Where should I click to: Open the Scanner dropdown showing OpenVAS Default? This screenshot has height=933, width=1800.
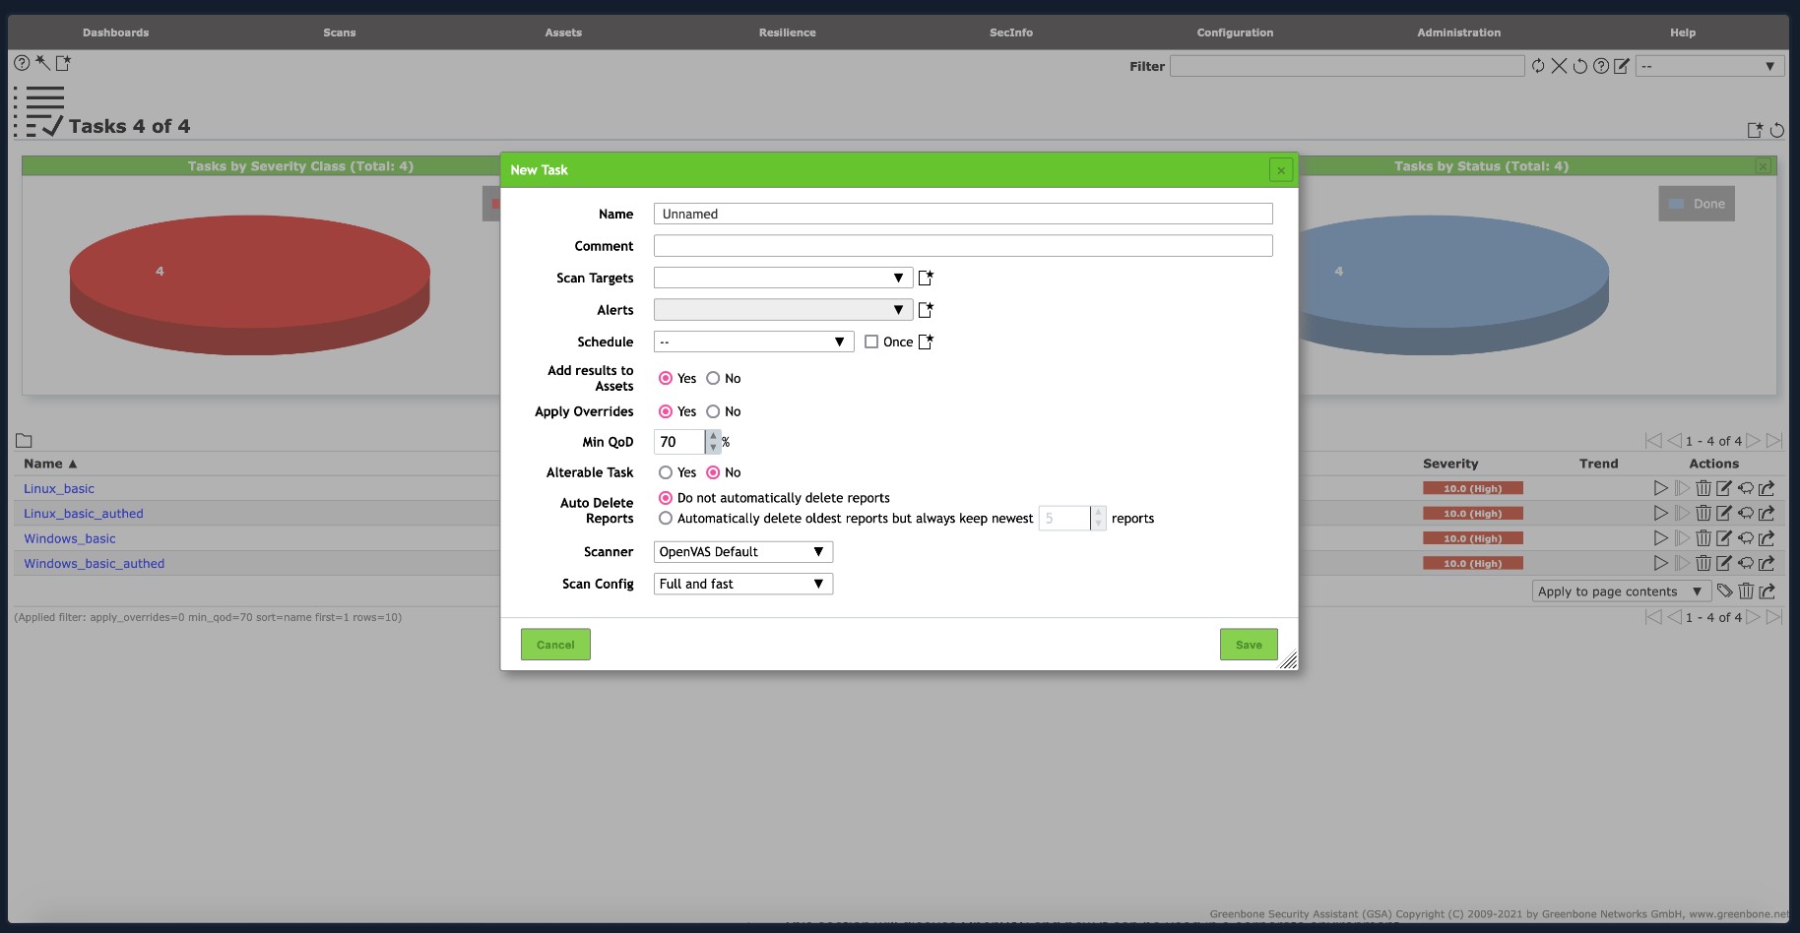[x=743, y=551]
